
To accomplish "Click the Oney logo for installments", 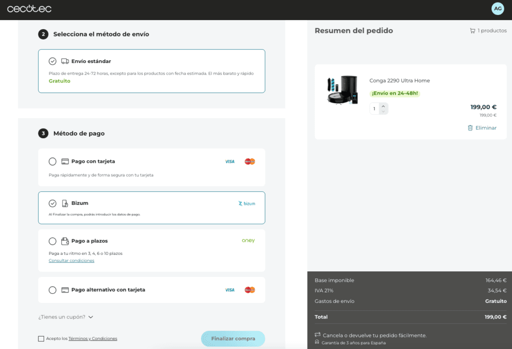I will tap(248, 241).
